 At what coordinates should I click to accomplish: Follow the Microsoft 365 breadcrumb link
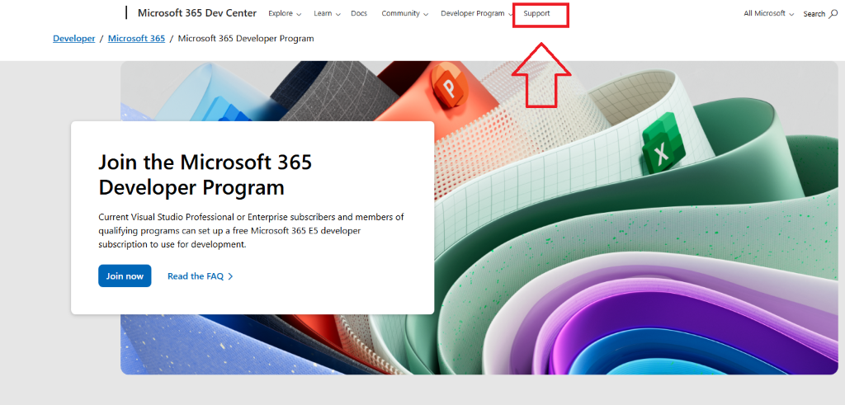pos(136,38)
